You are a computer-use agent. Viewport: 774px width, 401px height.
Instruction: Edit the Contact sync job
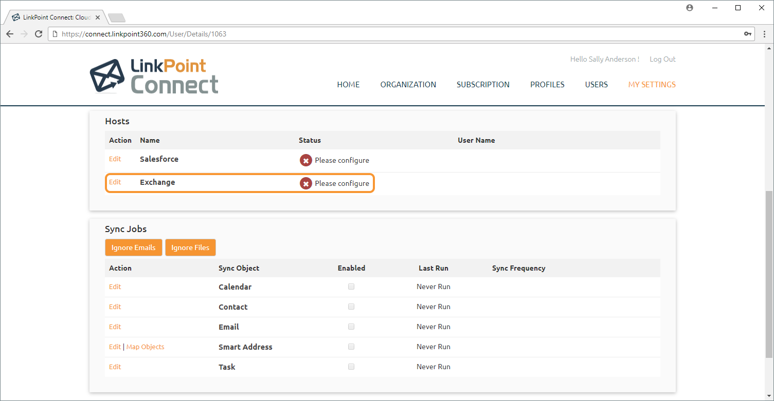coord(115,307)
